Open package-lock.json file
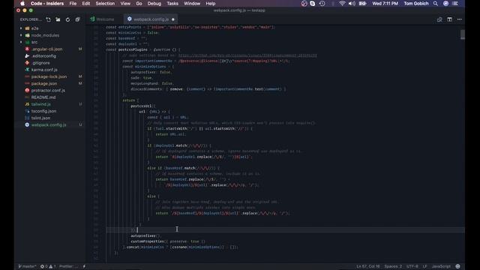The image size is (480, 270). (49, 76)
